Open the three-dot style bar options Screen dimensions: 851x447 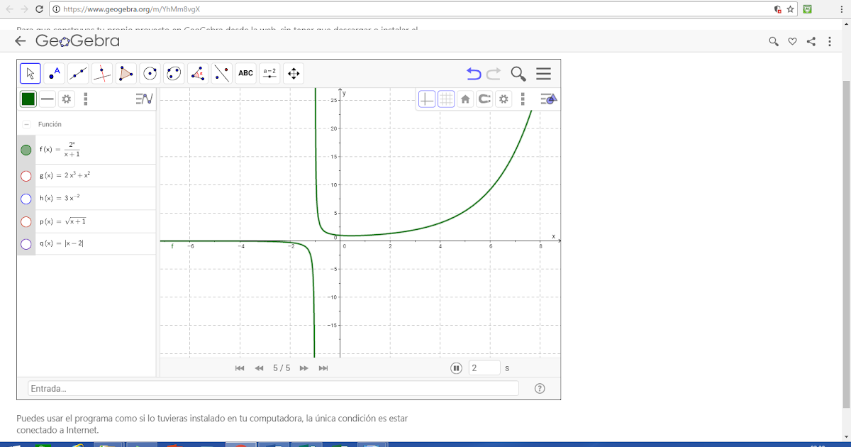pos(85,99)
